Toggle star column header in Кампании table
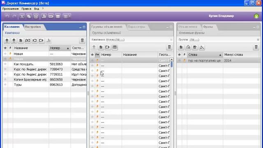 point(5,48)
